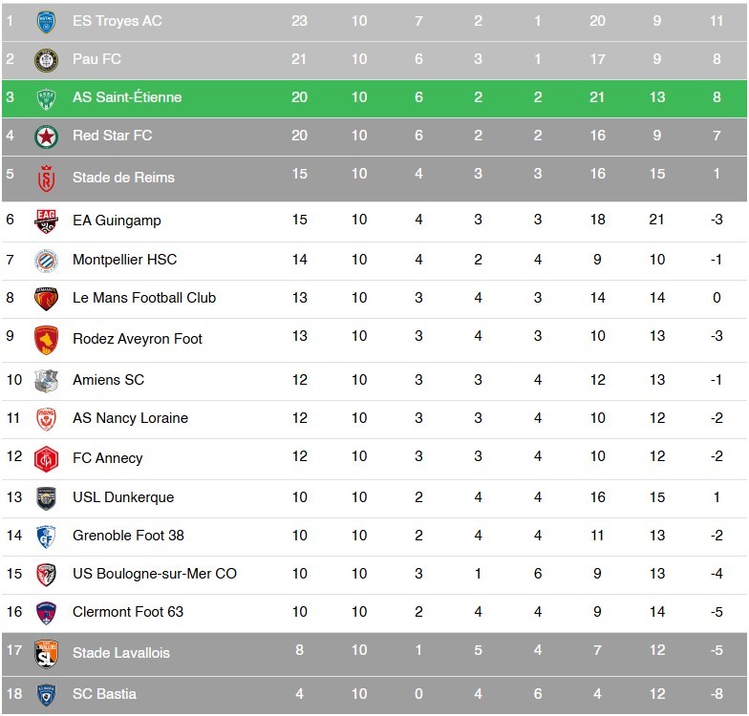Click the Rodez Aveyron Foot crest
The height and width of the screenshot is (716, 749).
[x=46, y=339]
